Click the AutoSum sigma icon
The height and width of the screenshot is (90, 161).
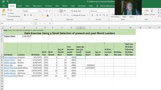coord(159,10)
